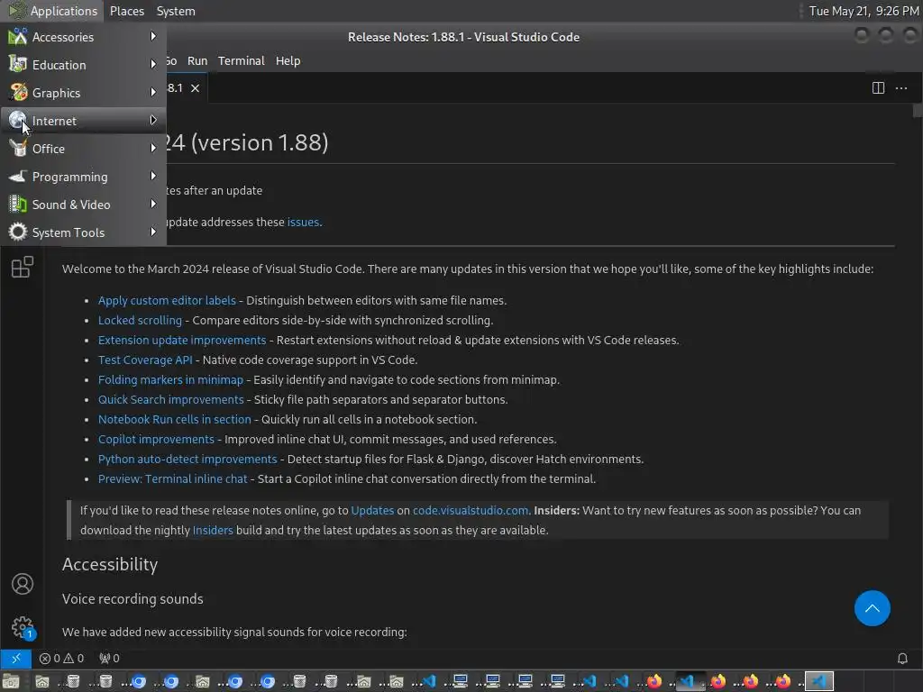Select the highlighted VS Code taskbar entry
This screenshot has height=692, width=923.
(x=818, y=681)
